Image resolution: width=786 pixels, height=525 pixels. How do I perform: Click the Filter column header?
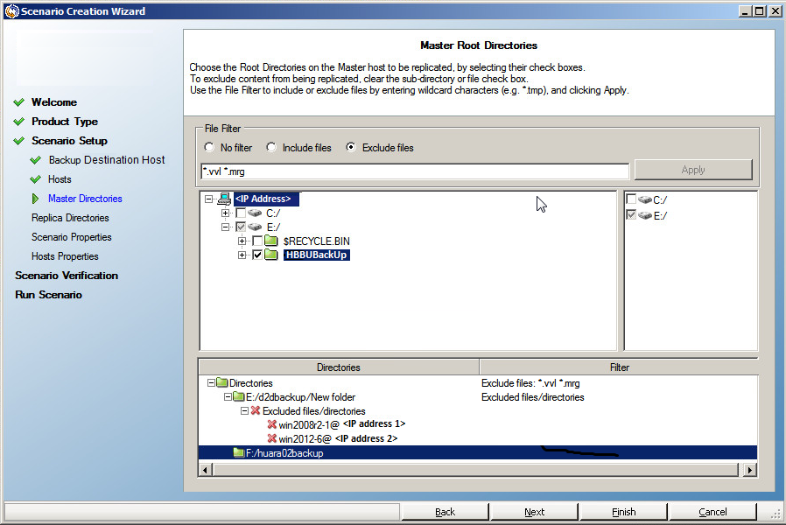(x=619, y=367)
